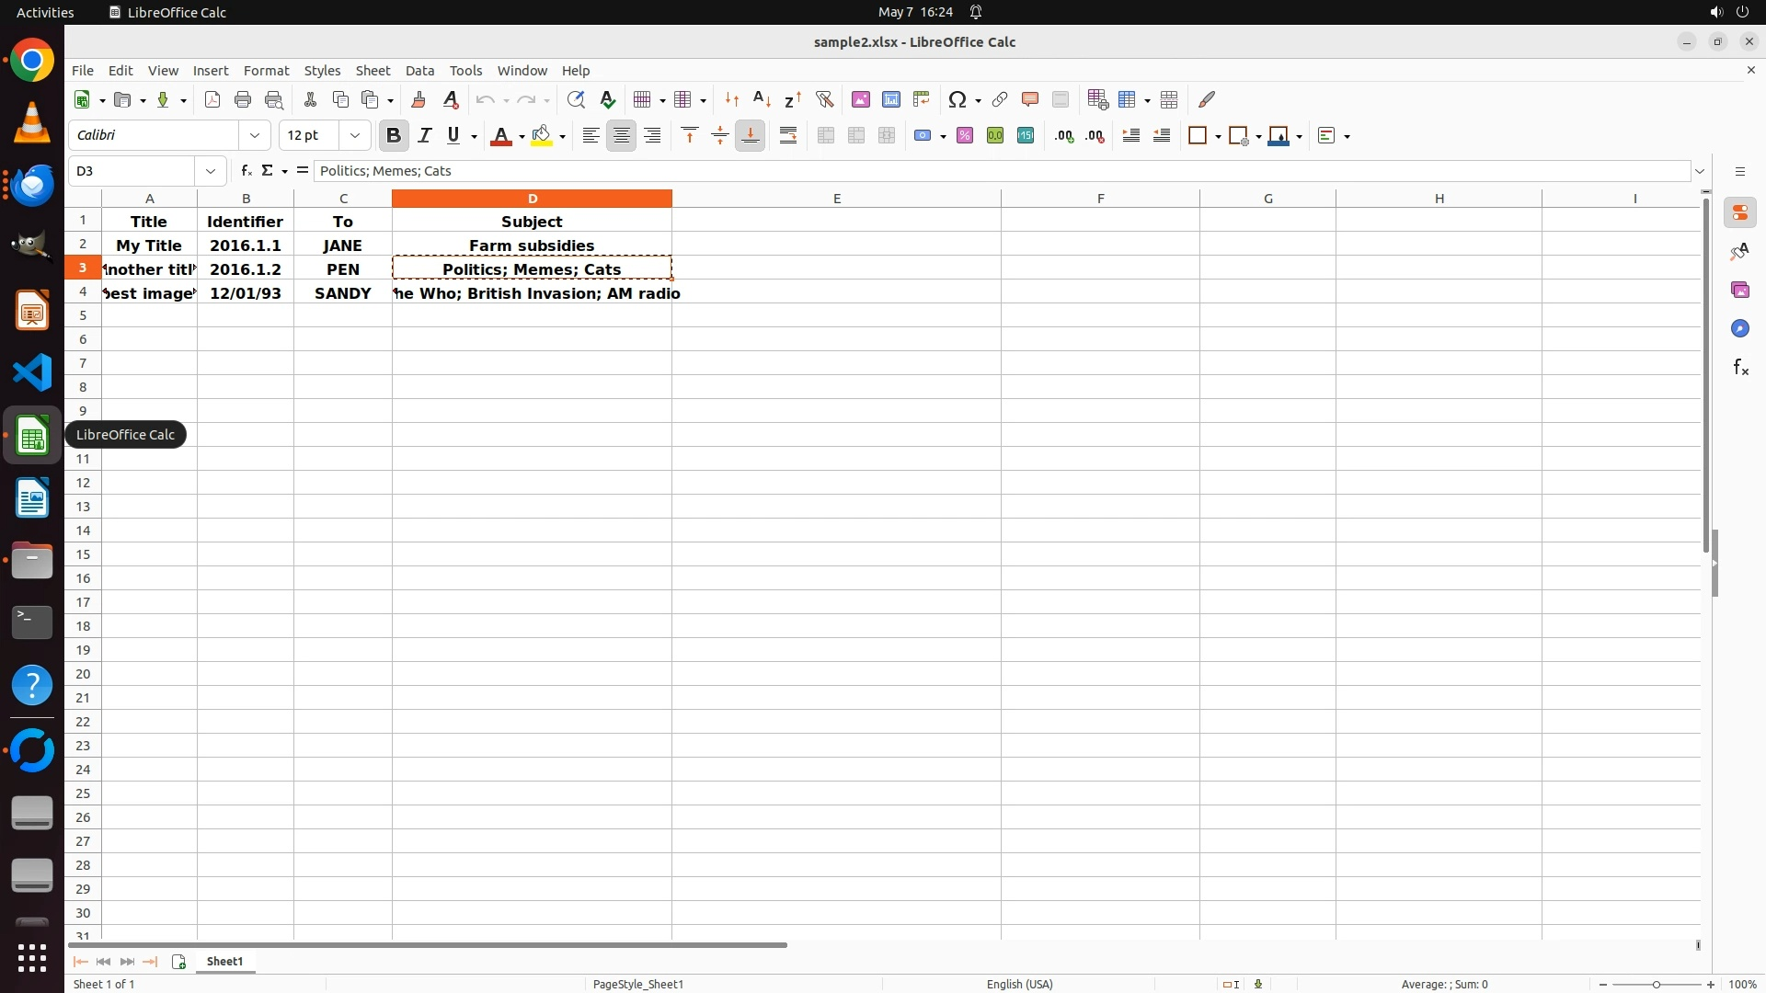Open the Special Character icon
The image size is (1766, 993).
pos(958,99)
